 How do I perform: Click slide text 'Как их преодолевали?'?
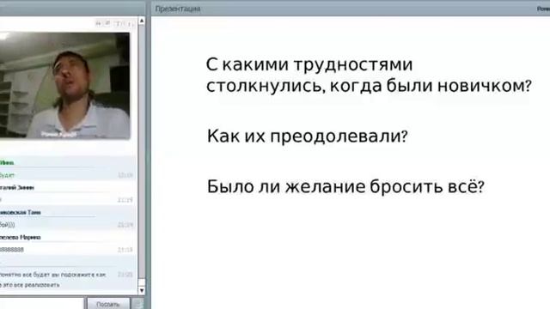(x=308, y=136)
